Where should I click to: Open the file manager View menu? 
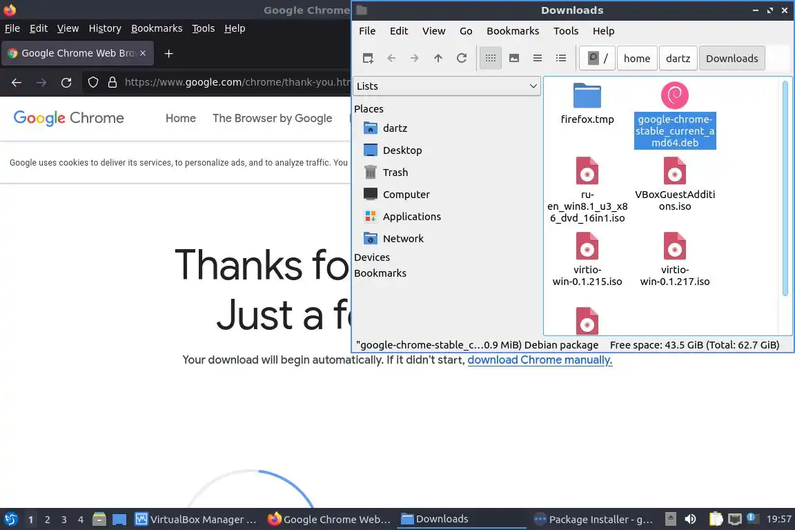(433, 31)
